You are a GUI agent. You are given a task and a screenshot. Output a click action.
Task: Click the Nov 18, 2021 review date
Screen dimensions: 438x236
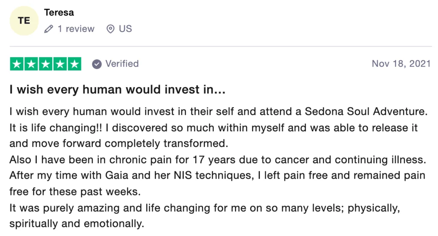(x=401, y=64)
